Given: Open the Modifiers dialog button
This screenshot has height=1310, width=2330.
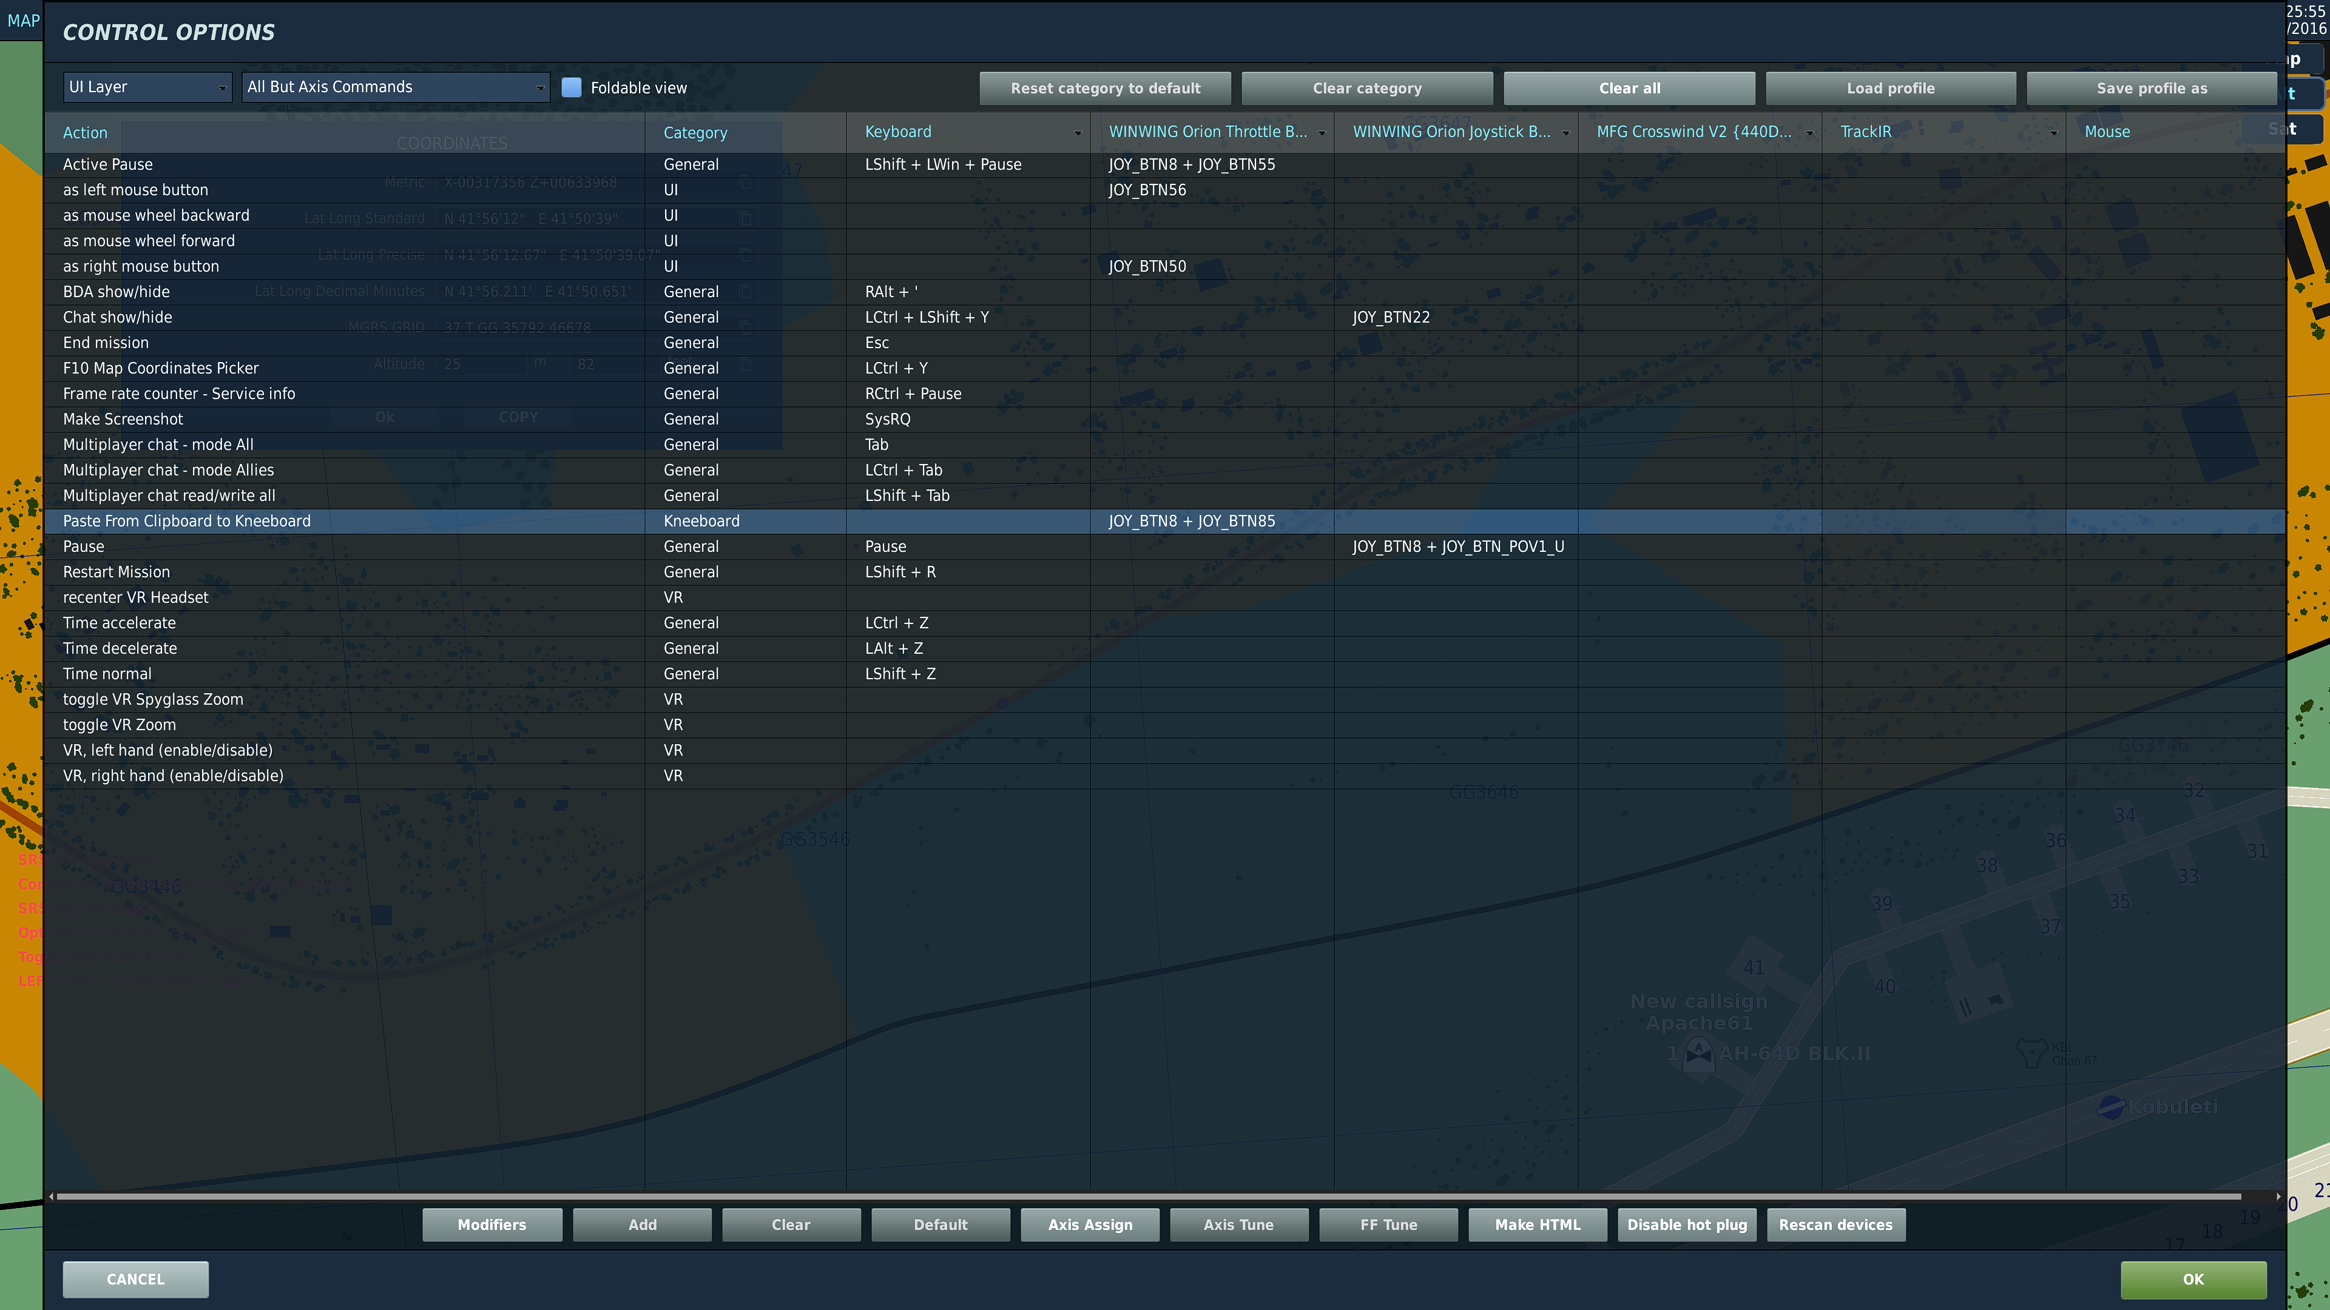Looking at the screenshot, I should click(492, 1225).
